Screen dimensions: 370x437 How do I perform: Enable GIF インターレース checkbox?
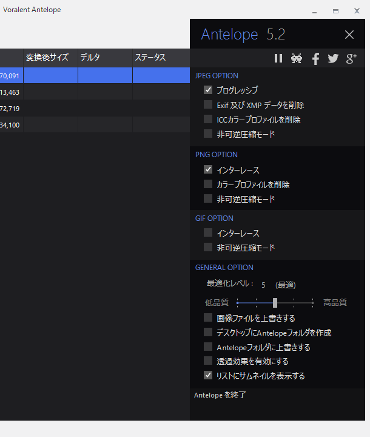208,232
